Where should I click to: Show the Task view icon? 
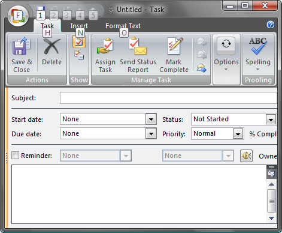79,41
